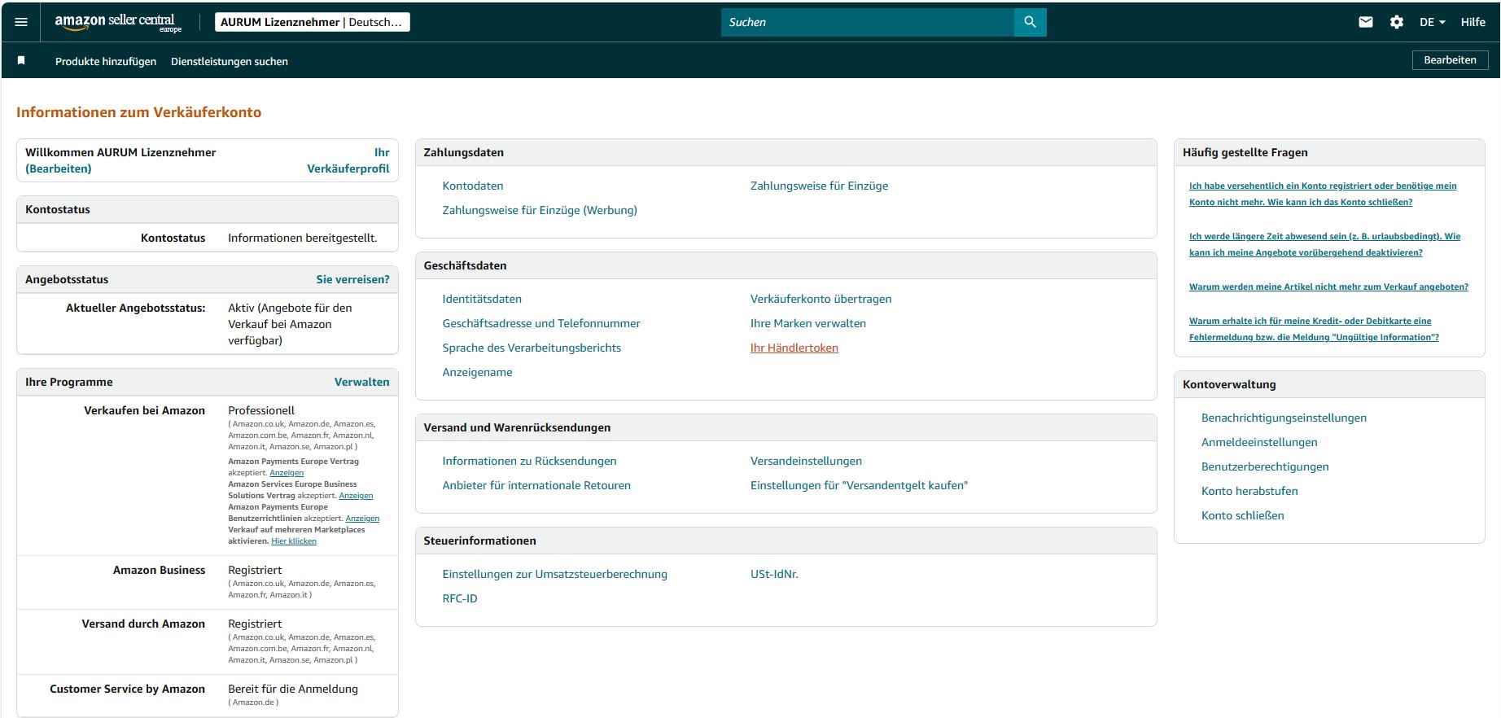Expand the DE language dropdown
Screen dimensions: 1501x718
tap(1432, 22)
